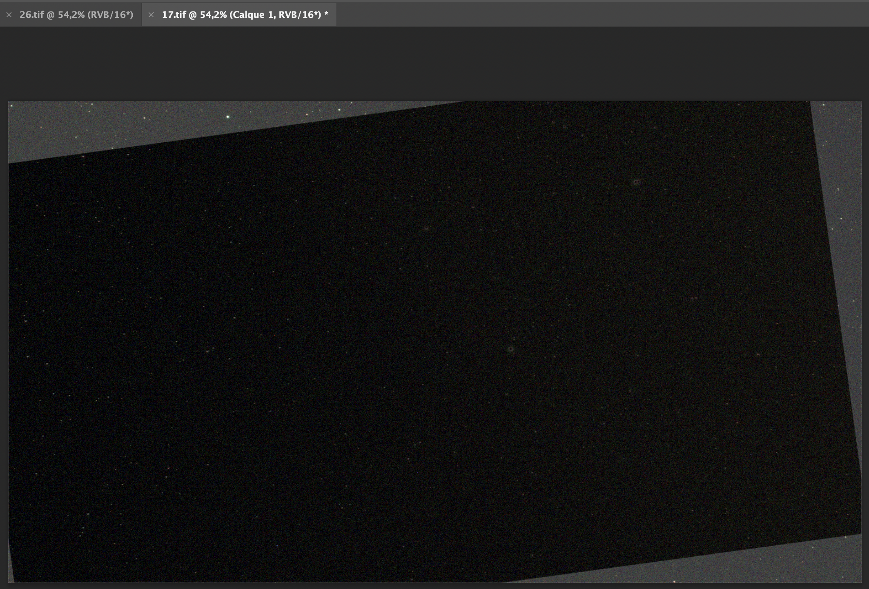Image resolution: width=869 pixels, height=589 pixels.
Task: Switch to the 26.tif document tab
Action: tap(76, 15)
